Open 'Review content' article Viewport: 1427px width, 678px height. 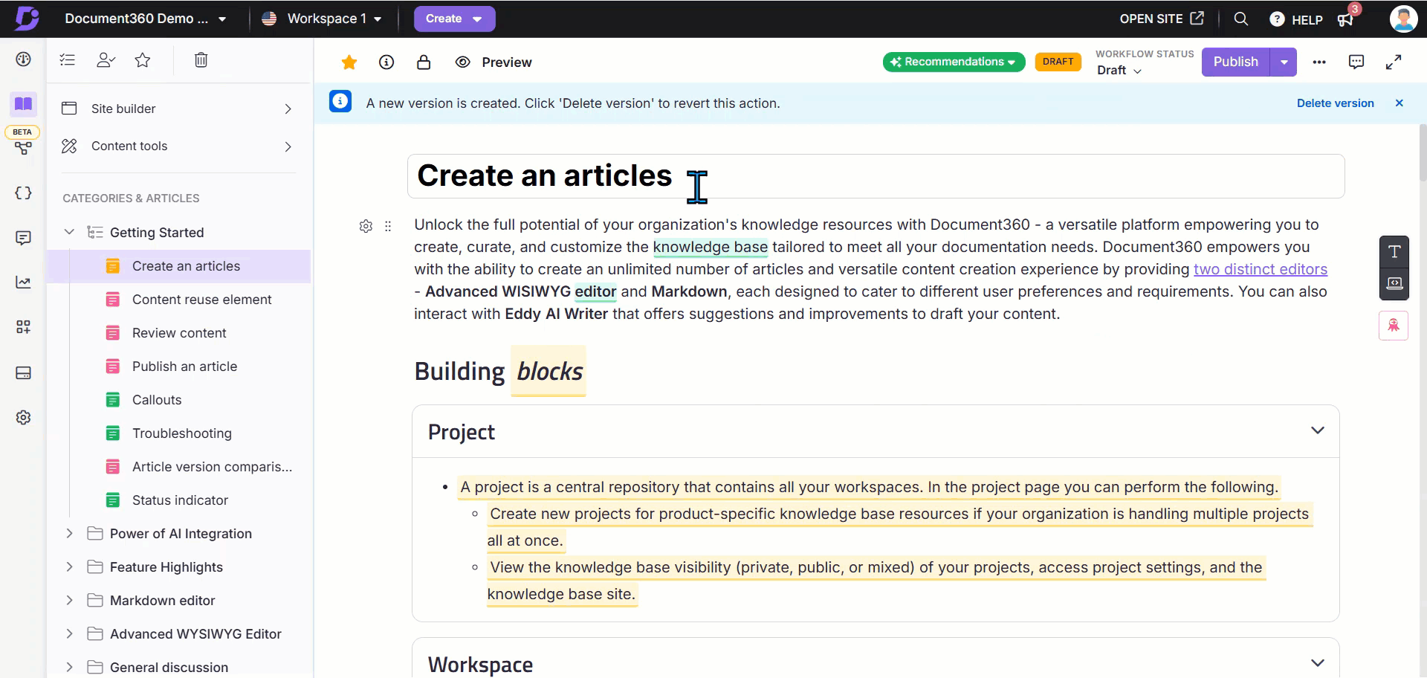pyautogui.click(x=178, y=333)
